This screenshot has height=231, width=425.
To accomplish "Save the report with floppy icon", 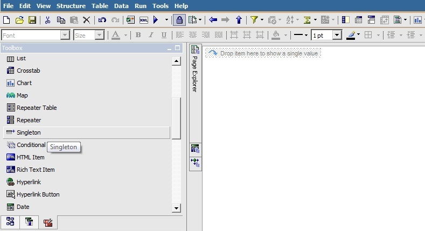I will point(32,20).
